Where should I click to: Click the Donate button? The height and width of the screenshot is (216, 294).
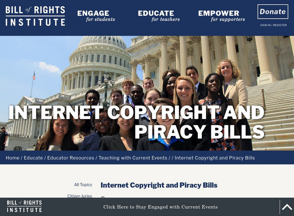click(x=273, y=12)
